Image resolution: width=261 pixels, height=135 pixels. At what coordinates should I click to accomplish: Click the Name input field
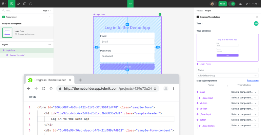[x=227, y=70]
